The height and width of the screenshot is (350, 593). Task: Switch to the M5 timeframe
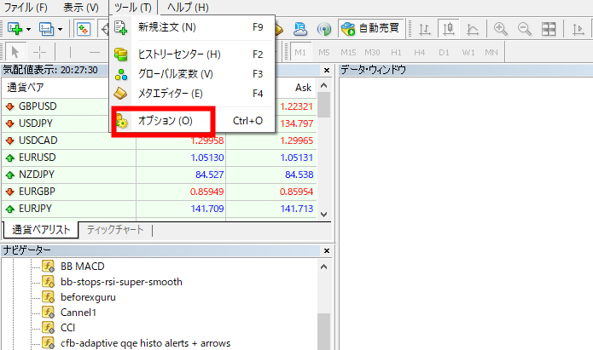[x=324, y=52]
